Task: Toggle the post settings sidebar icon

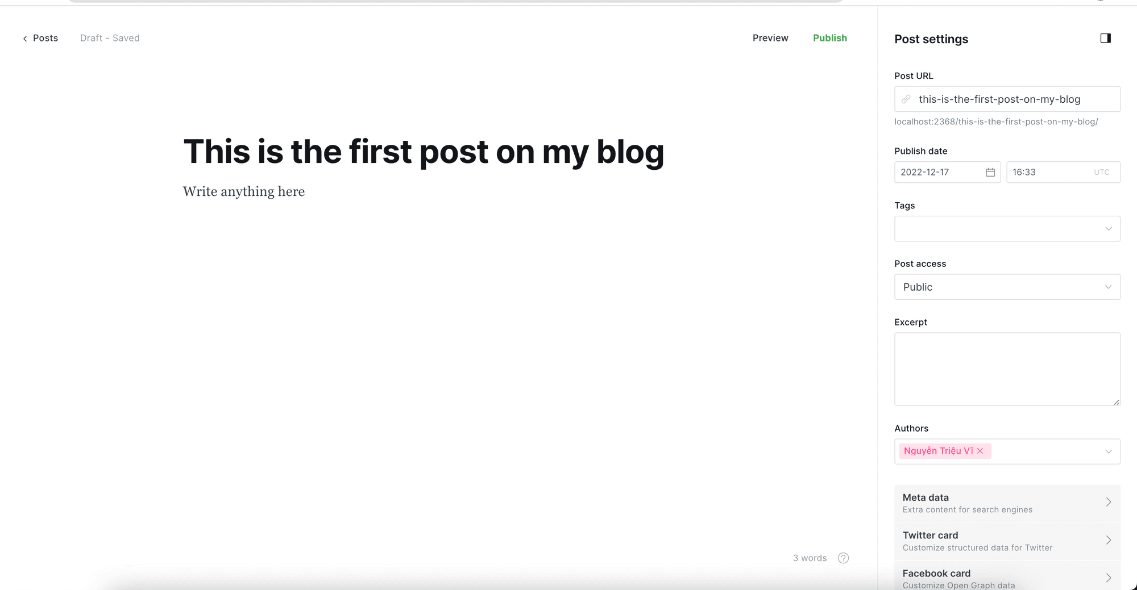Action: tap(1105, 38)
